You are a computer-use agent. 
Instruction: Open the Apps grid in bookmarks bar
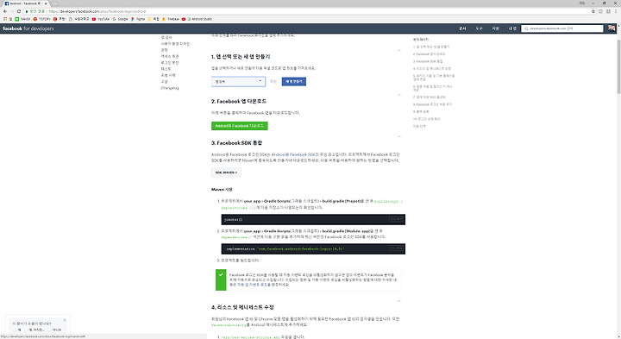[x=8, y=19]
